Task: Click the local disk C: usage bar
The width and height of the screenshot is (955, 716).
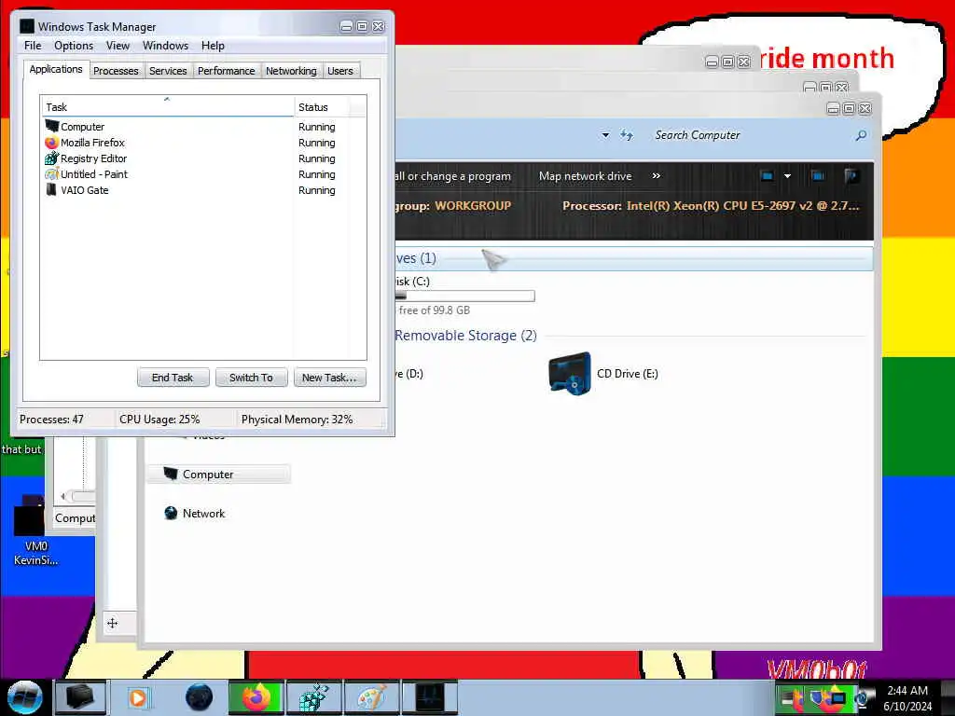Action: click(464, 296)
